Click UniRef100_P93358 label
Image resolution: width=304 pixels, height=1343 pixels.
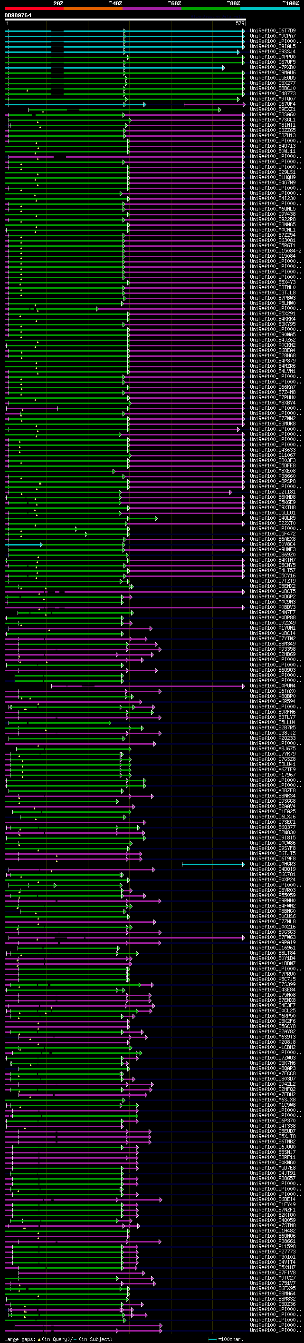point(273,649)
